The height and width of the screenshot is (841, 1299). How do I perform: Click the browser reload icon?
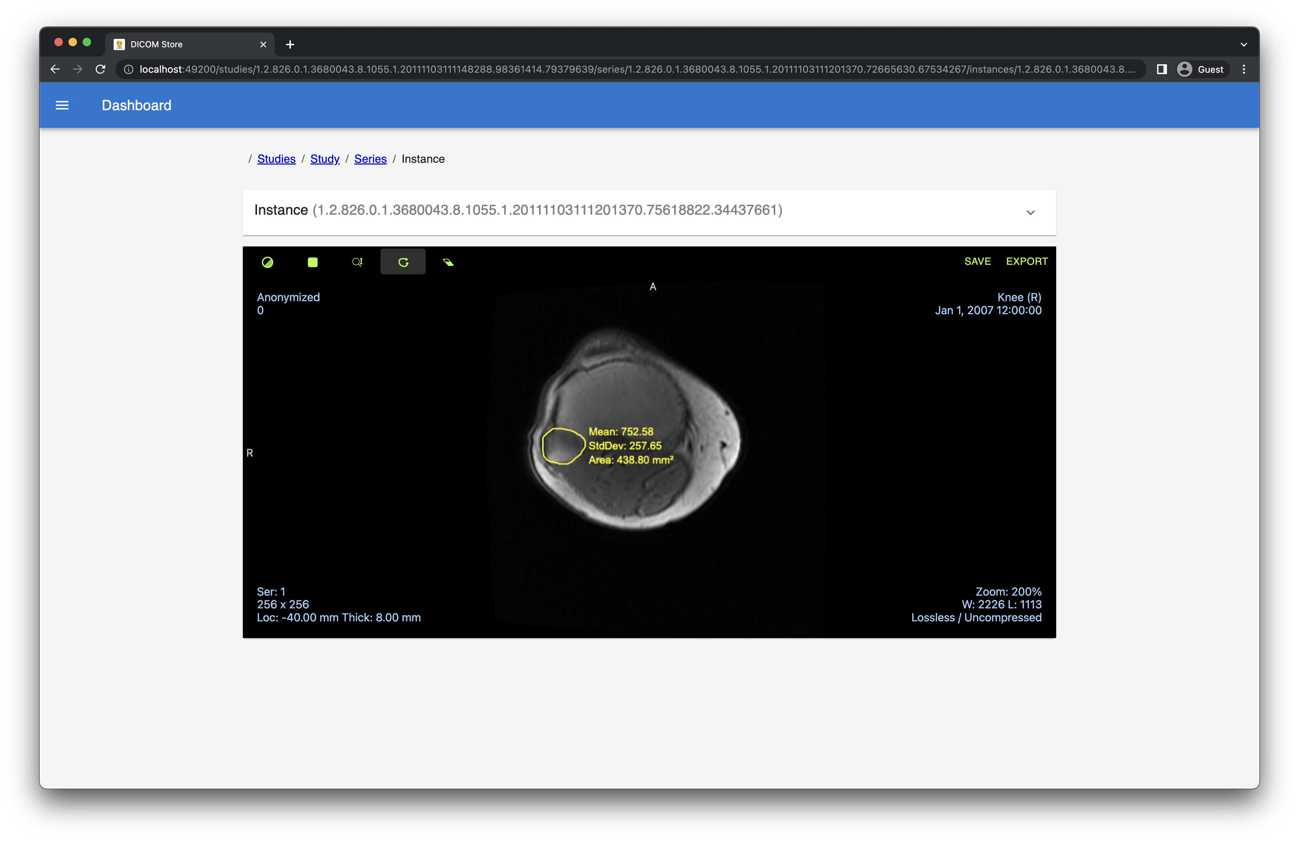[101, 69]
